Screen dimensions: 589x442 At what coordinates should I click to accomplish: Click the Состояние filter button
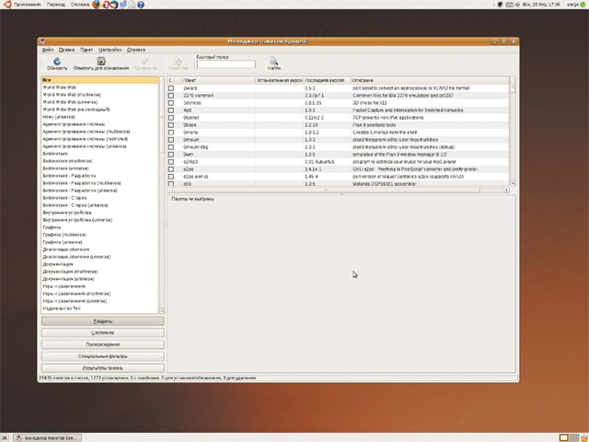pyautogui.click(x=102, y=332)
